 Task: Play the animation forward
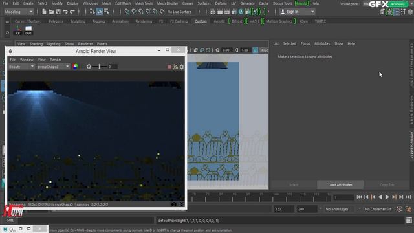click(387, 197)
